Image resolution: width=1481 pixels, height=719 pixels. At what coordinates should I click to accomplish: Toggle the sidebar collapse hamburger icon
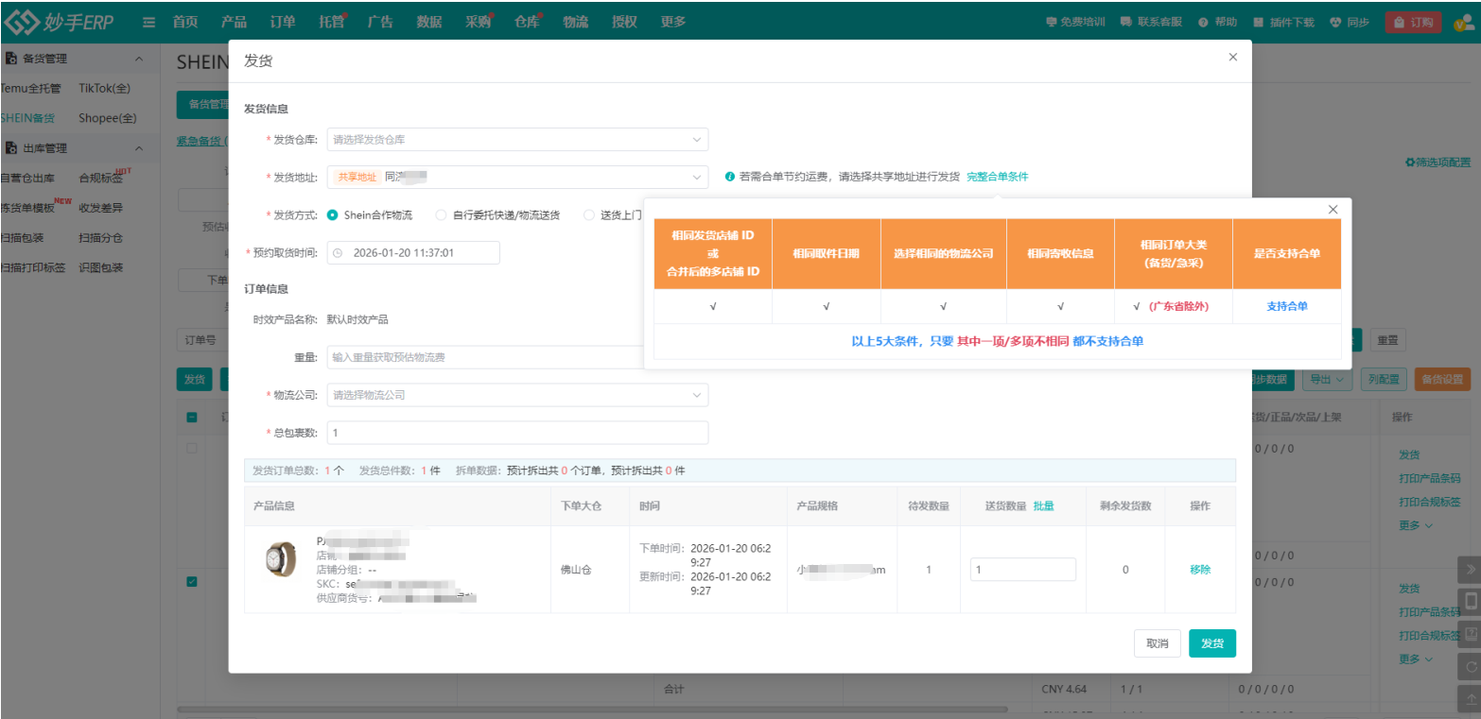[x=149, y=23]
